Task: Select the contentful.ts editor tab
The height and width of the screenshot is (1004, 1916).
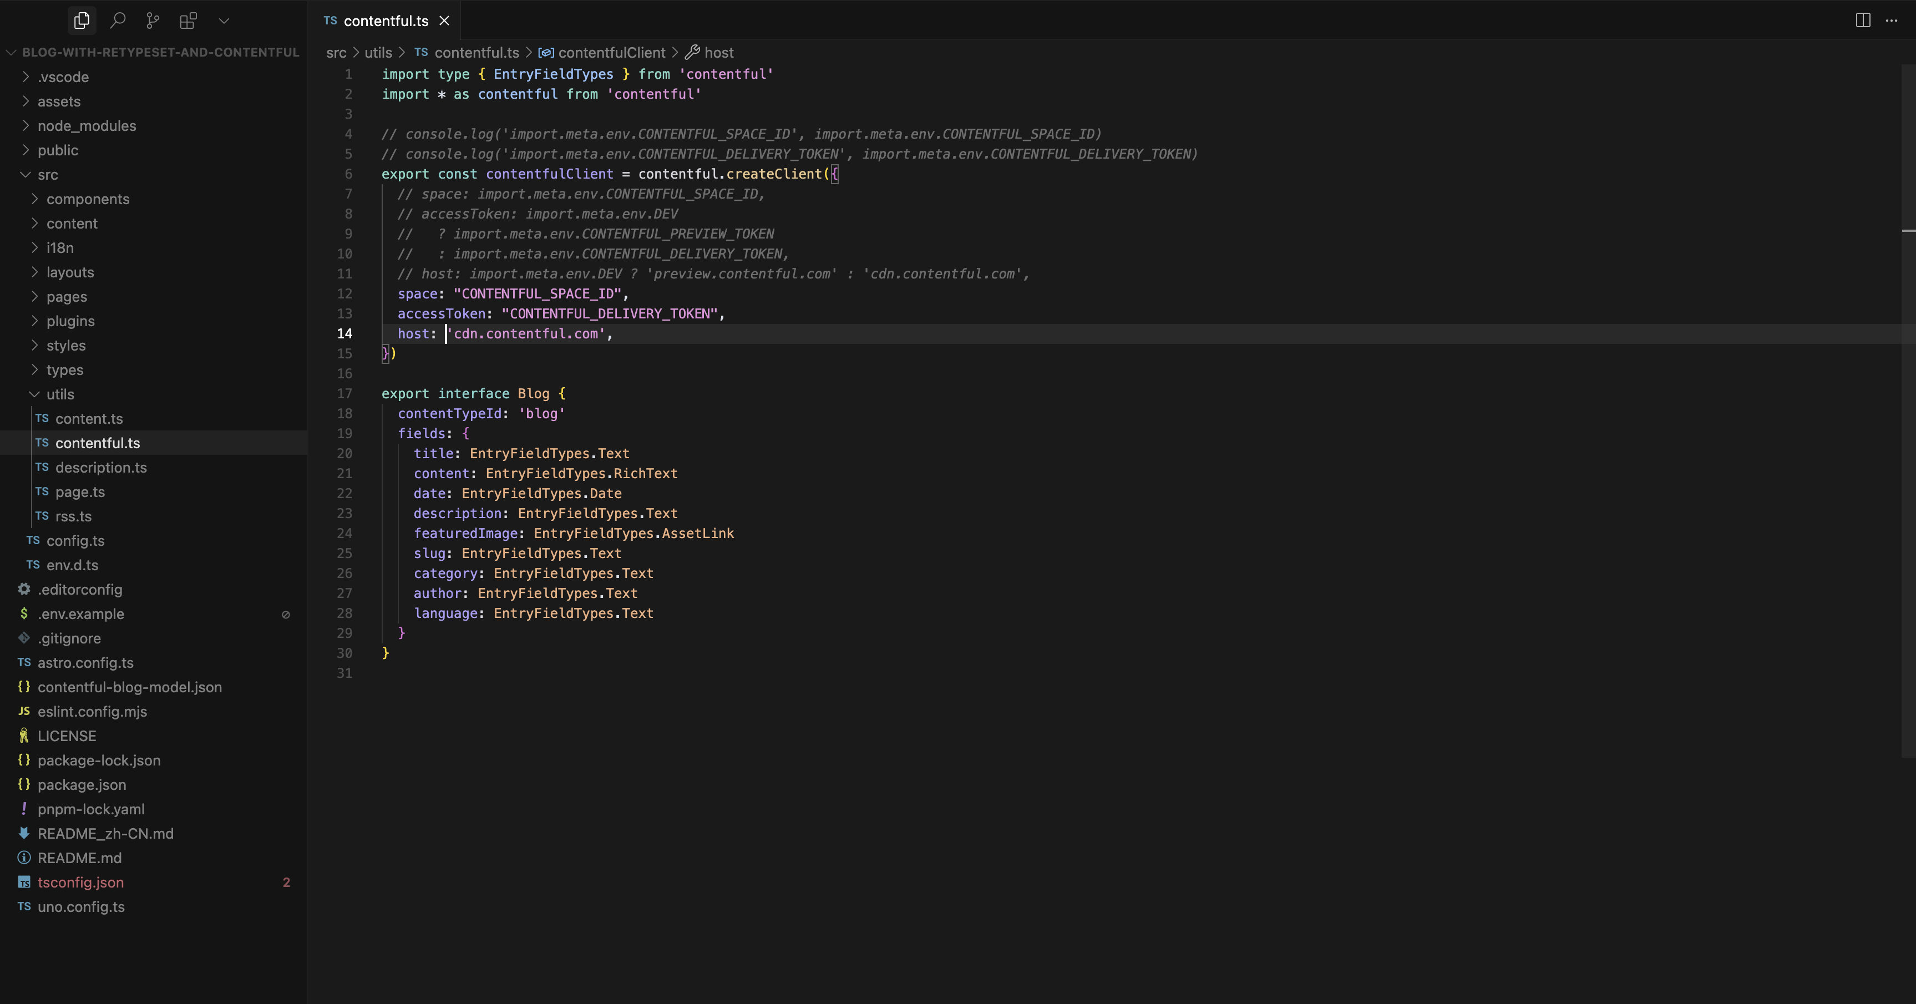Action: point(386,21)
